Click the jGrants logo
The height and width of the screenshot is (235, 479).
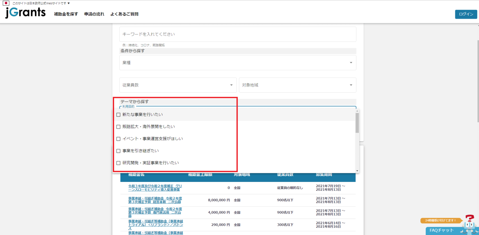point(25,13)
